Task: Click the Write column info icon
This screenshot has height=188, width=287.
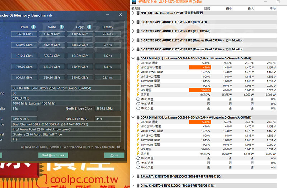Action: [x=61, y=27]
